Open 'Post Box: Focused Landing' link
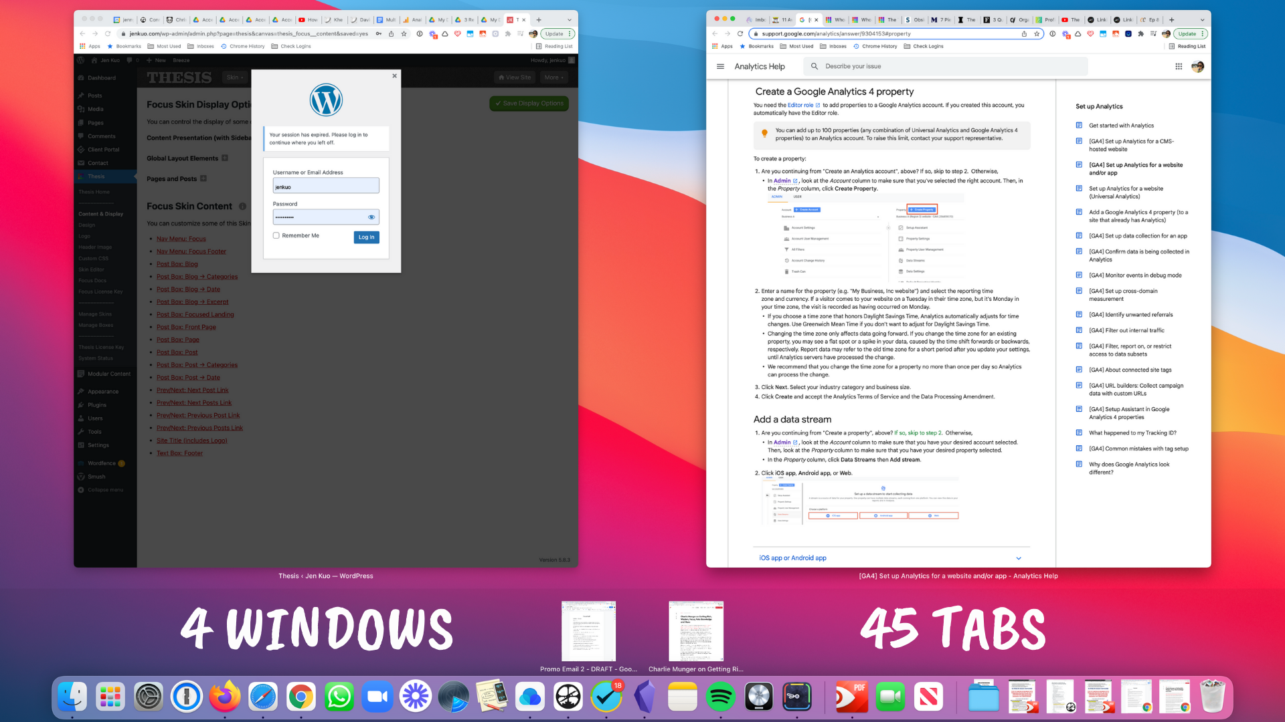The height and width of the screenshot is (722, 1285). (x=195, y=314)
